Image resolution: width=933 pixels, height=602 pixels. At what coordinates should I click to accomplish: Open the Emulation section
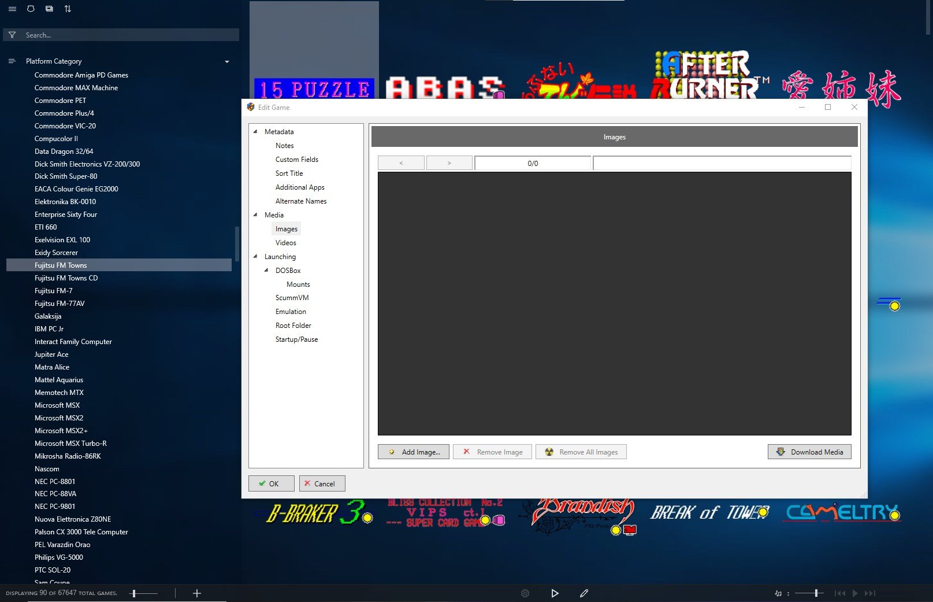(291, 312)
